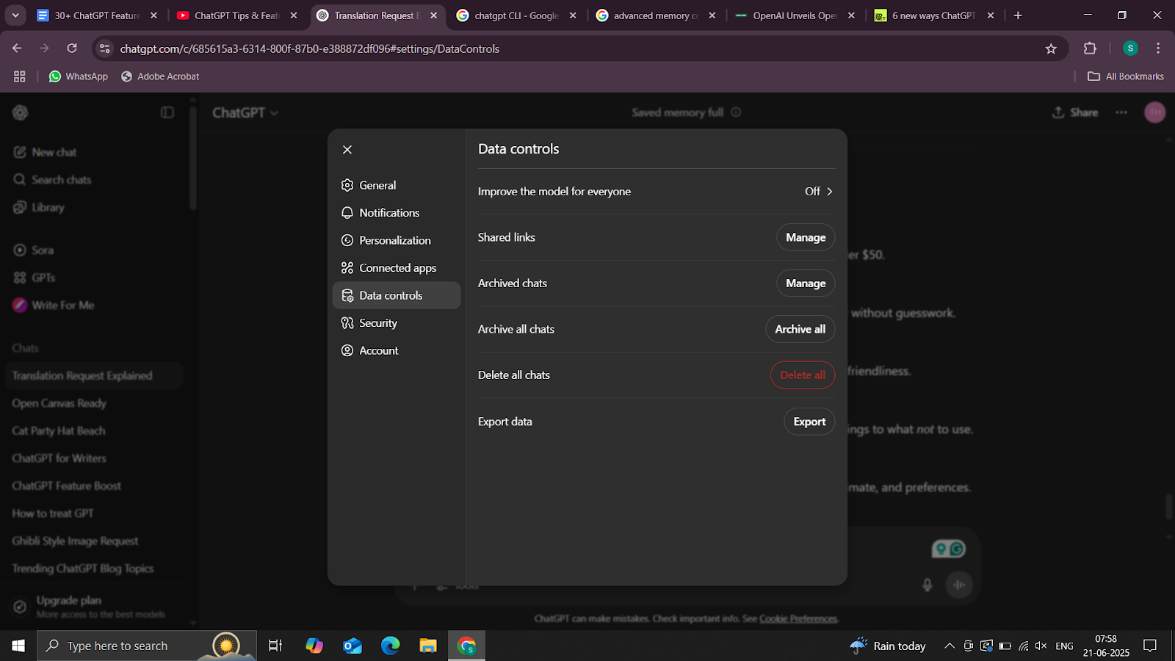Image resolution: width=1175 pixels, height=661 pixels.
Task: Open Sora from sidebar
Action: [34, 250]
